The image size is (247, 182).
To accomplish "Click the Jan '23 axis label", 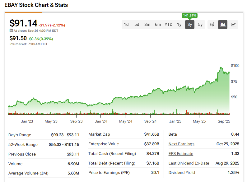I will coord(27,121).
